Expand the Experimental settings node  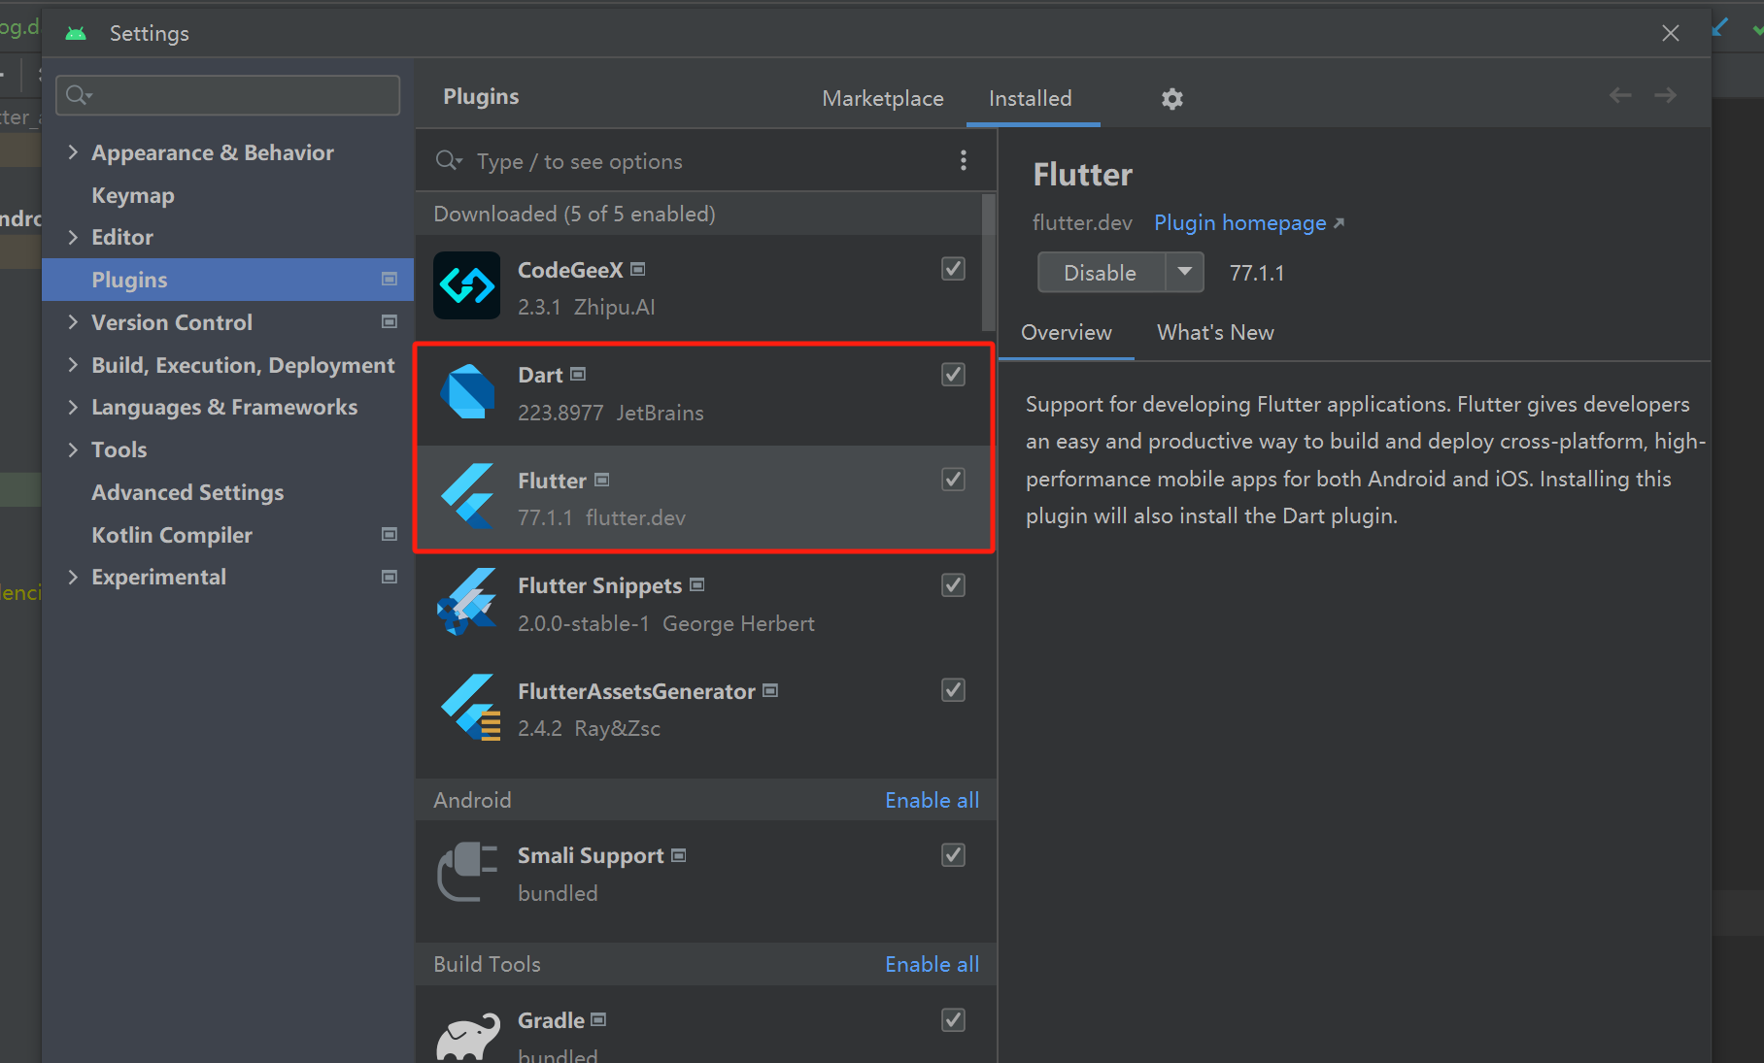coord(73,577)
